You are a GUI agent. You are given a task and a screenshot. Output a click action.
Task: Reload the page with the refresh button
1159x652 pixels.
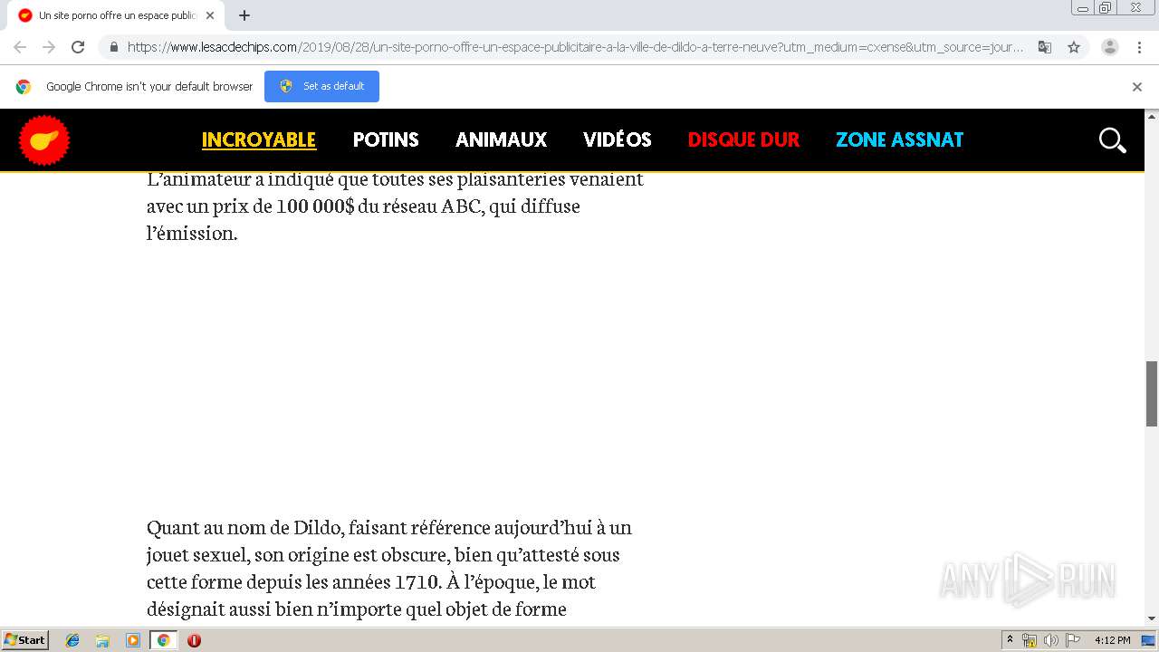78,47
